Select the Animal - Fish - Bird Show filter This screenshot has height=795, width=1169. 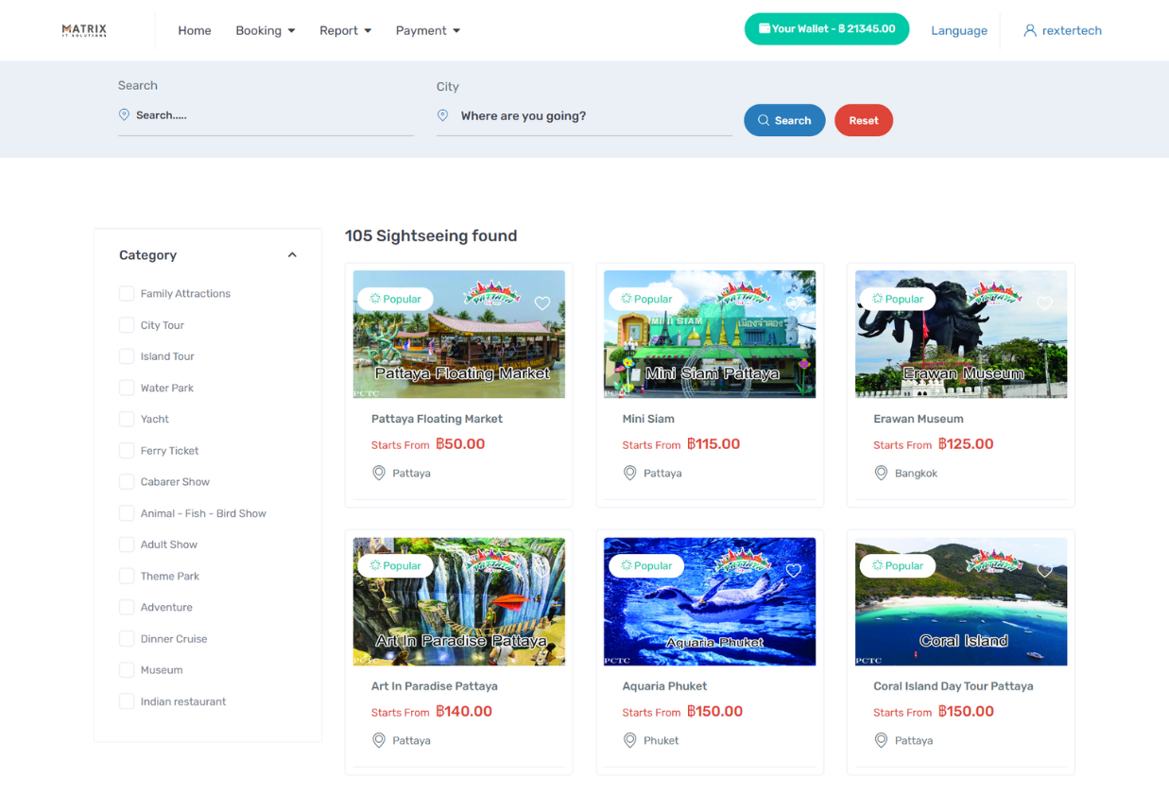pyautogui.click(x=126, y=512)
